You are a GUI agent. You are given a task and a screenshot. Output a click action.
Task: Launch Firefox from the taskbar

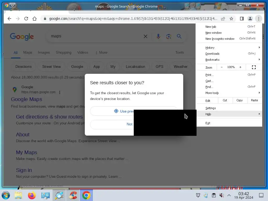pos(32,195)
